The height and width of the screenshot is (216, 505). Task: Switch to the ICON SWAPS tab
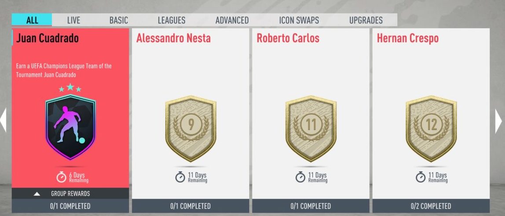pyautogui.click(x=299, y=20)
